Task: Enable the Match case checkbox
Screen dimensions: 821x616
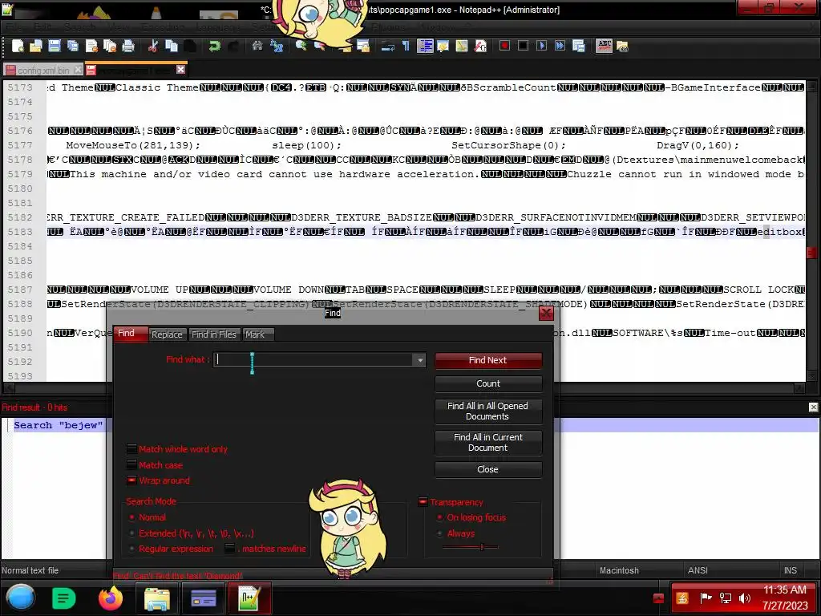Action: point(131,464)
